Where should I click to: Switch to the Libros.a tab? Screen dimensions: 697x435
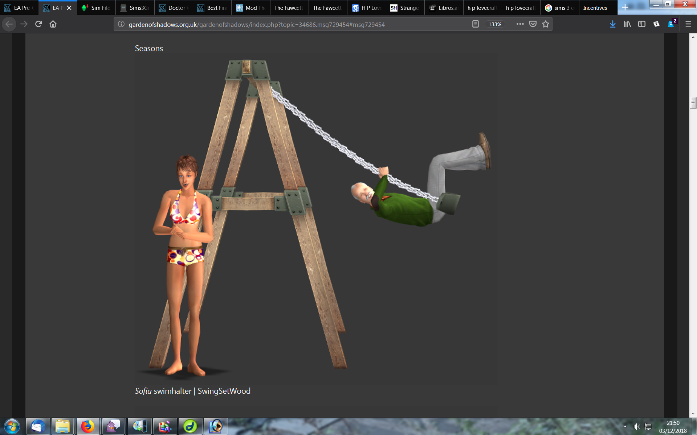[x=443, y=8]
